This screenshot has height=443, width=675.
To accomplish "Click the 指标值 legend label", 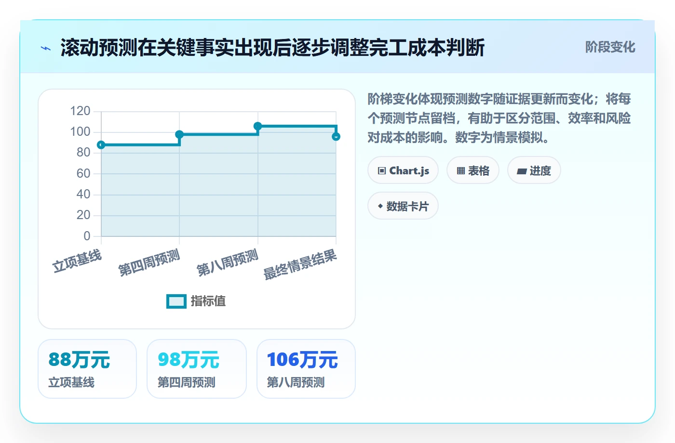I will [x=208, y=301].
